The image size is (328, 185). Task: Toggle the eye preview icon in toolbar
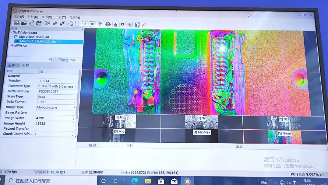[122, 24]
